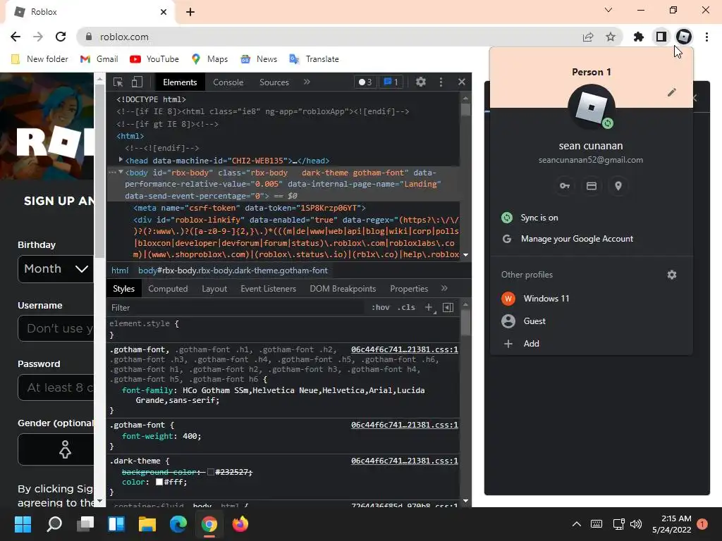Viewport: 722px width, 541px height.
Task: Select the inspect element picker icon
Action: (118, 82)
